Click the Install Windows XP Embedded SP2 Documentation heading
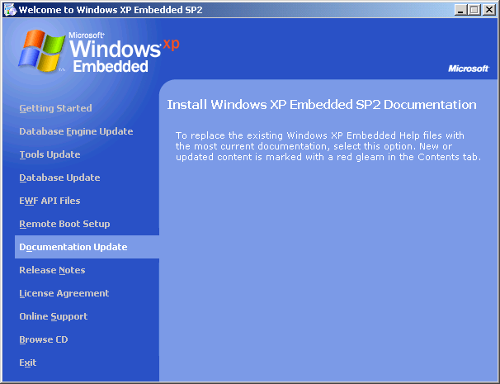The height and width of the screenshot is (384, 500). point(322,105)
